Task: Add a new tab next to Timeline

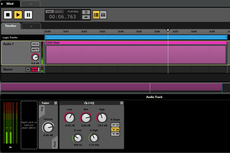Action: 31,26
